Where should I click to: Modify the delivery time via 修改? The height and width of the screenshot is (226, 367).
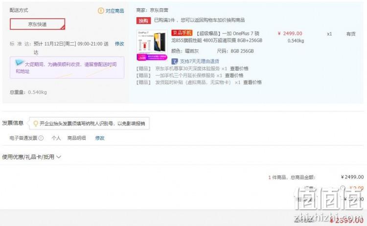click(119, 44)
